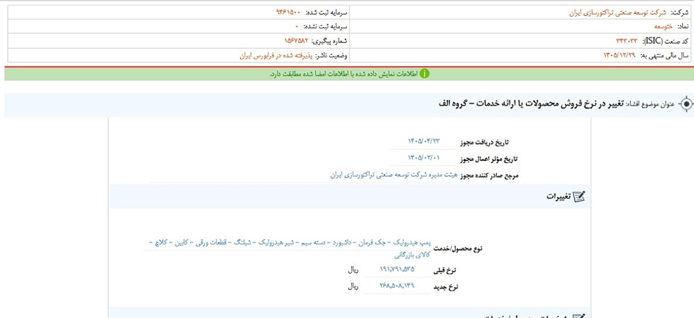The image size is (694, 318).
Task: Select registered capital value ۹۴۶۱۵۰۰
Action: (x=289, y=12)
